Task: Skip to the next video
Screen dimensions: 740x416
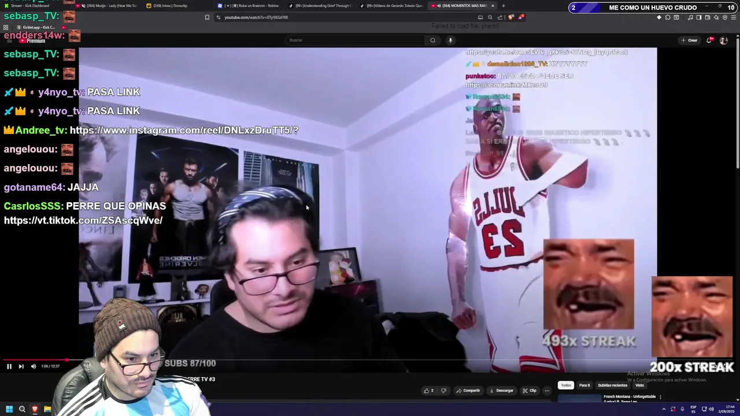Action: click(x=21, y=366)
